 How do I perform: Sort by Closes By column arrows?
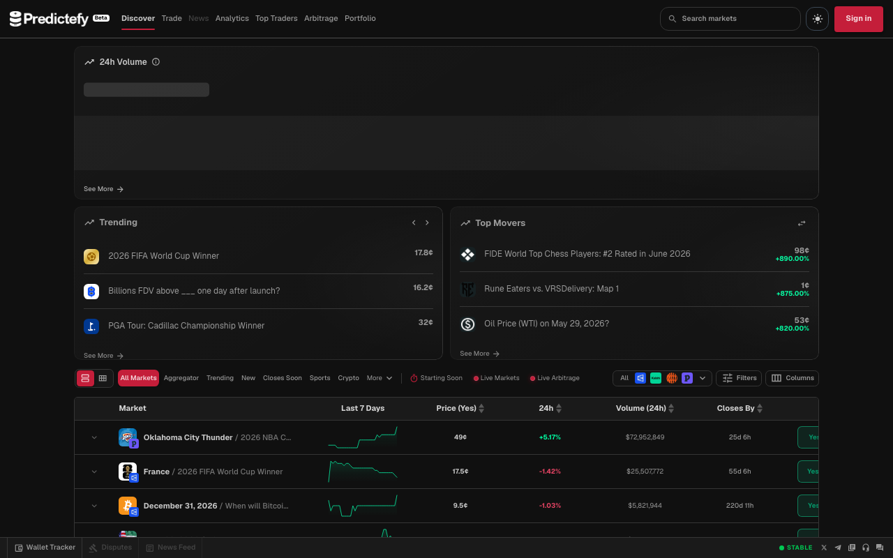click(x=760, y=408)
